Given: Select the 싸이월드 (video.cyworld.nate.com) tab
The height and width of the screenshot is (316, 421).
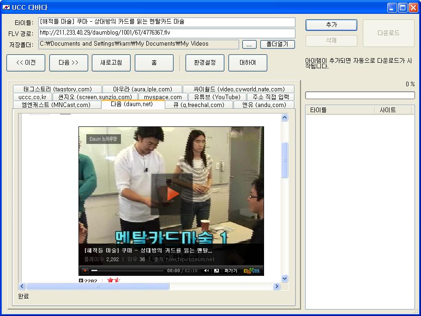Looking at the screenshot, I should coord(239,89).
